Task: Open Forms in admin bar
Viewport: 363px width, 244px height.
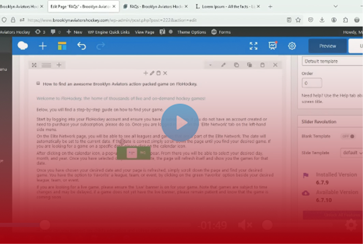Action: point(221,32)
